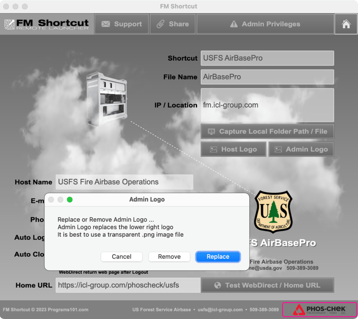The width and height of the screenshot is (358, 319).
Task: Click the Forest Service shield logo
Action: point(274,212)
